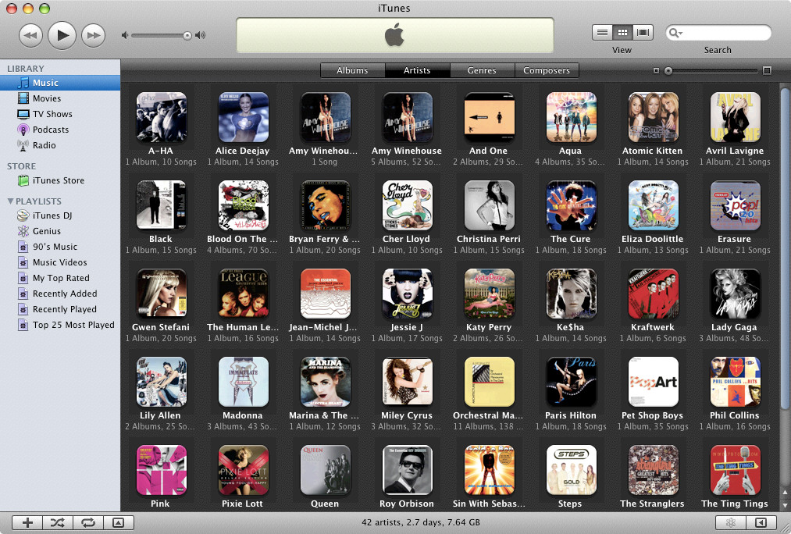Switch to list view
Viewport: 791px width, 534px height.
(x=602, y=33)
